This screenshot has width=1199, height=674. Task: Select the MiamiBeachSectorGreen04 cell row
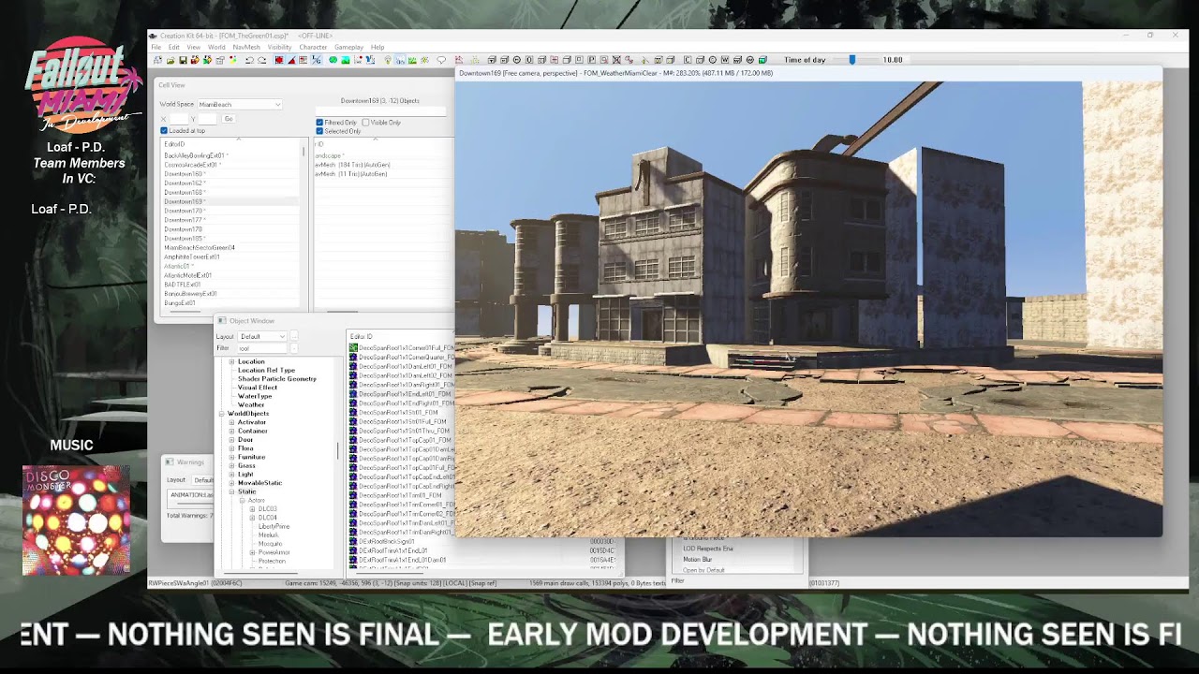[230, 248]
